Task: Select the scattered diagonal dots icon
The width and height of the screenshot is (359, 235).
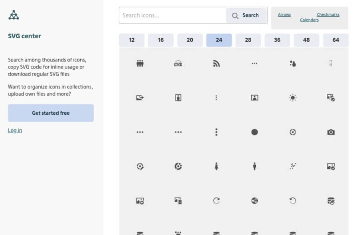Action: point(293,166)
